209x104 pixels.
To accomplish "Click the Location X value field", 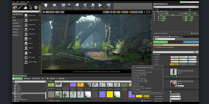I will (x=174, y=57).
